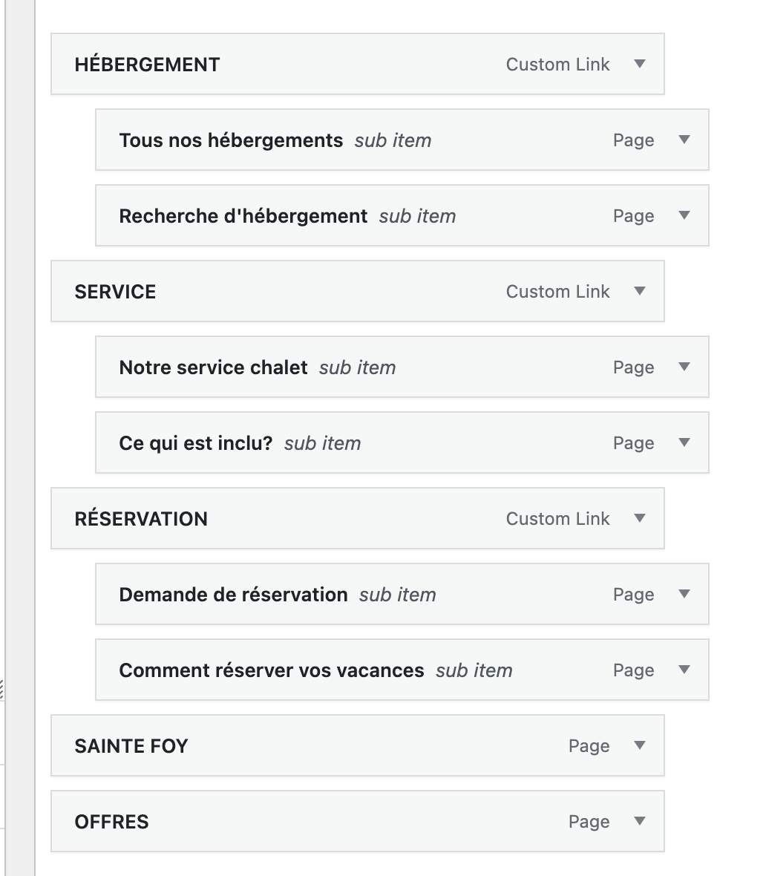The image size is (766, 876).
Task: Expand Demande de réservation arrow
Action: click(x=684, y=594)
